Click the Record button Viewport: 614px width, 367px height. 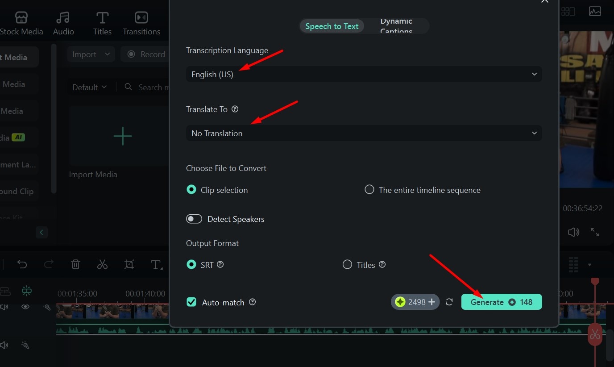tap(145, 54)
